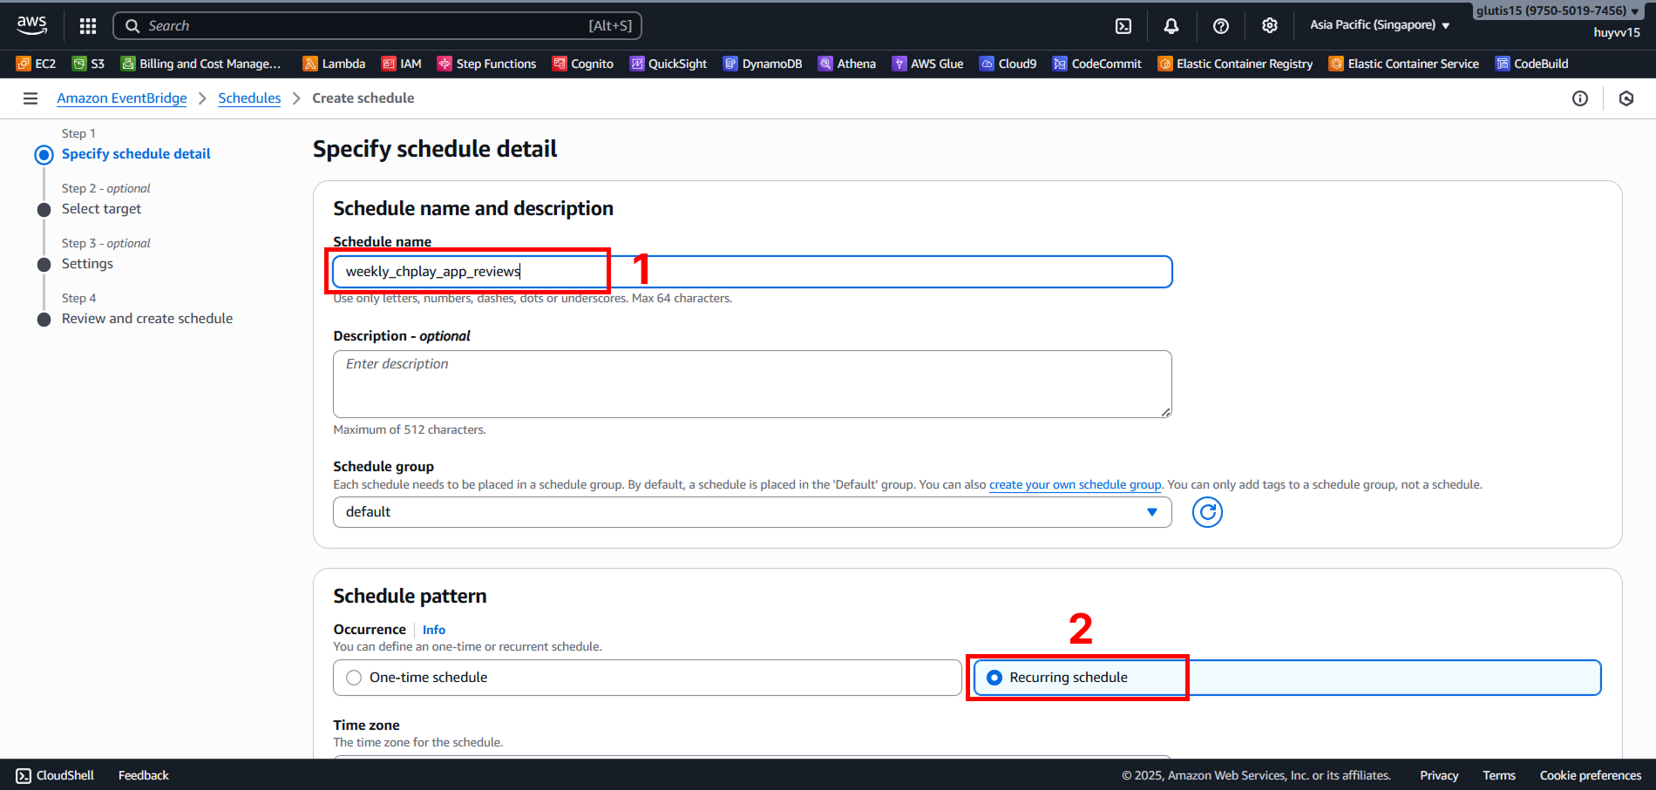
Task: Open the help question mark menu
Action: point(1220,26)
